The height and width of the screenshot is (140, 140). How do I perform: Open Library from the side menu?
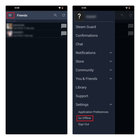point(81,87)
